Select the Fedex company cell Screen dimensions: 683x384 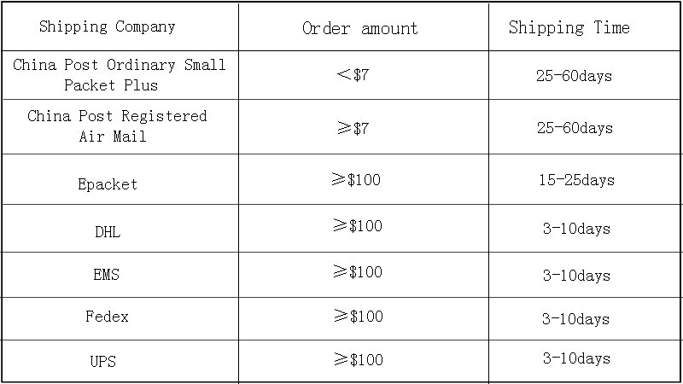(107, 317)
